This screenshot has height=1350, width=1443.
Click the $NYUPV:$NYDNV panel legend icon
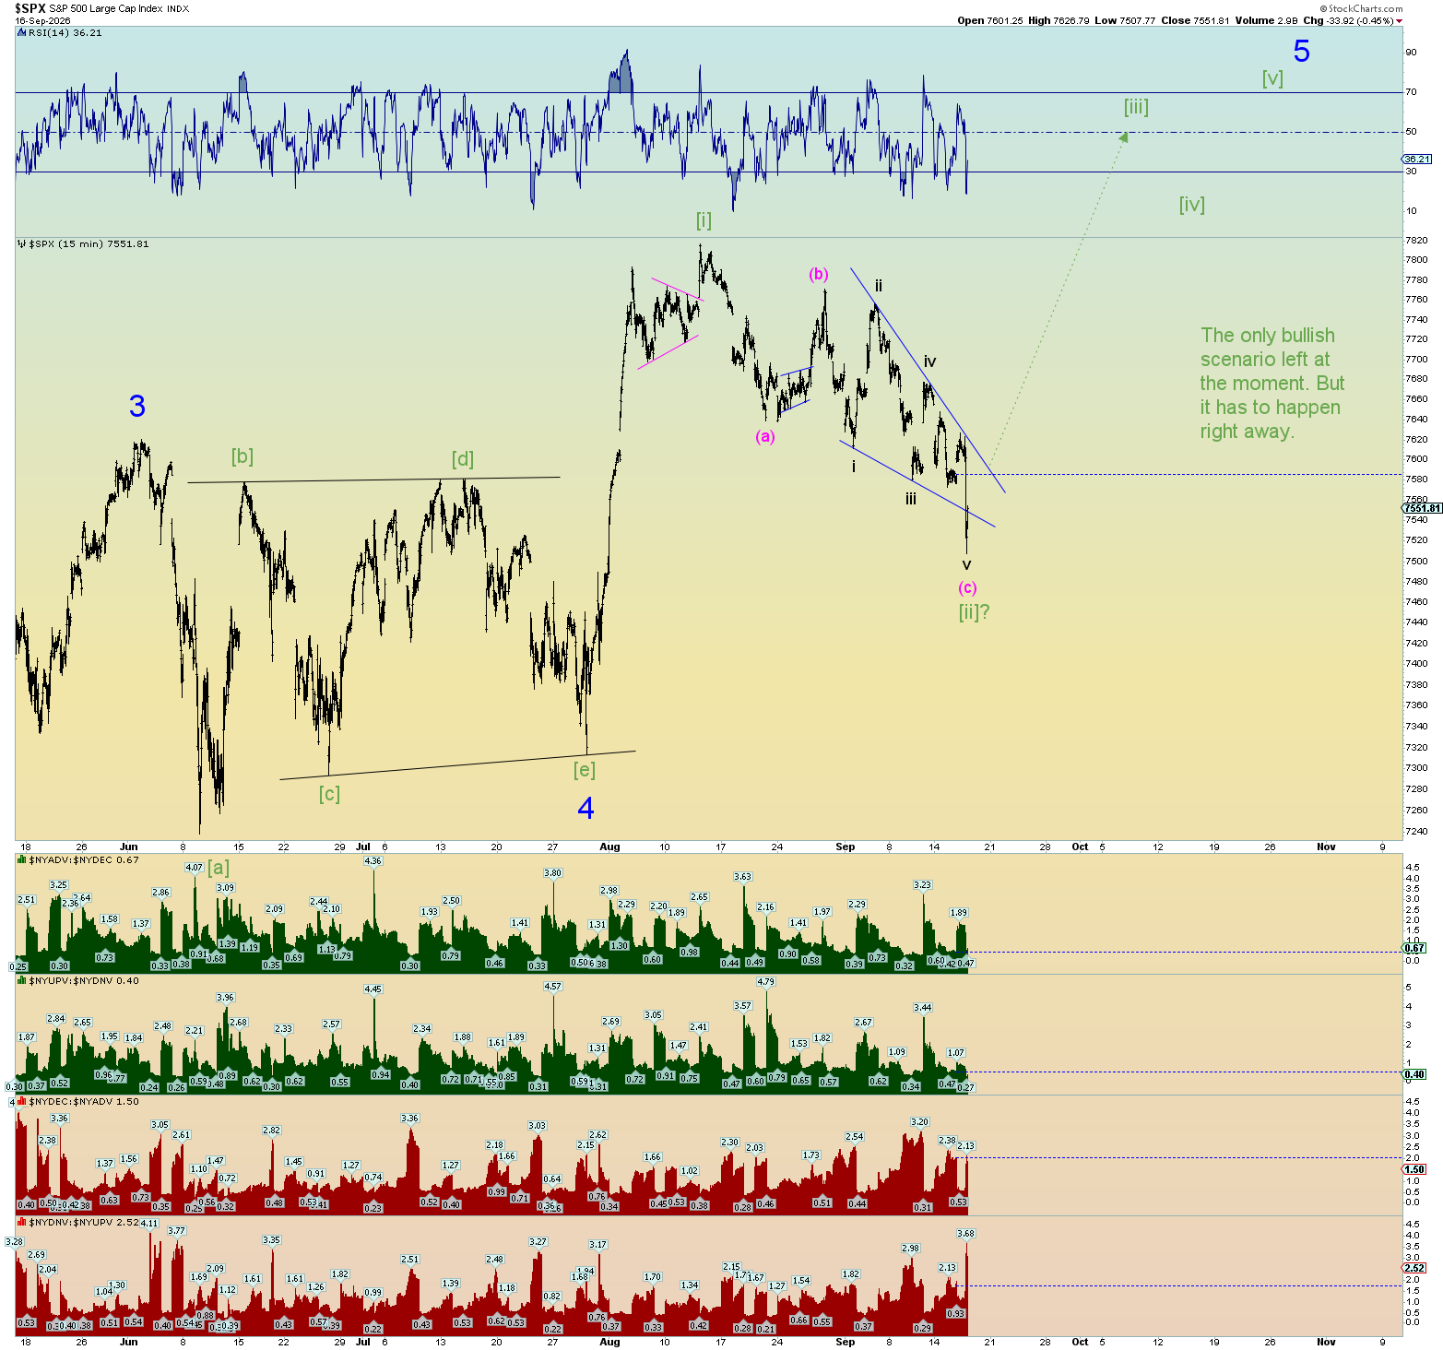[x=22, y=980]
